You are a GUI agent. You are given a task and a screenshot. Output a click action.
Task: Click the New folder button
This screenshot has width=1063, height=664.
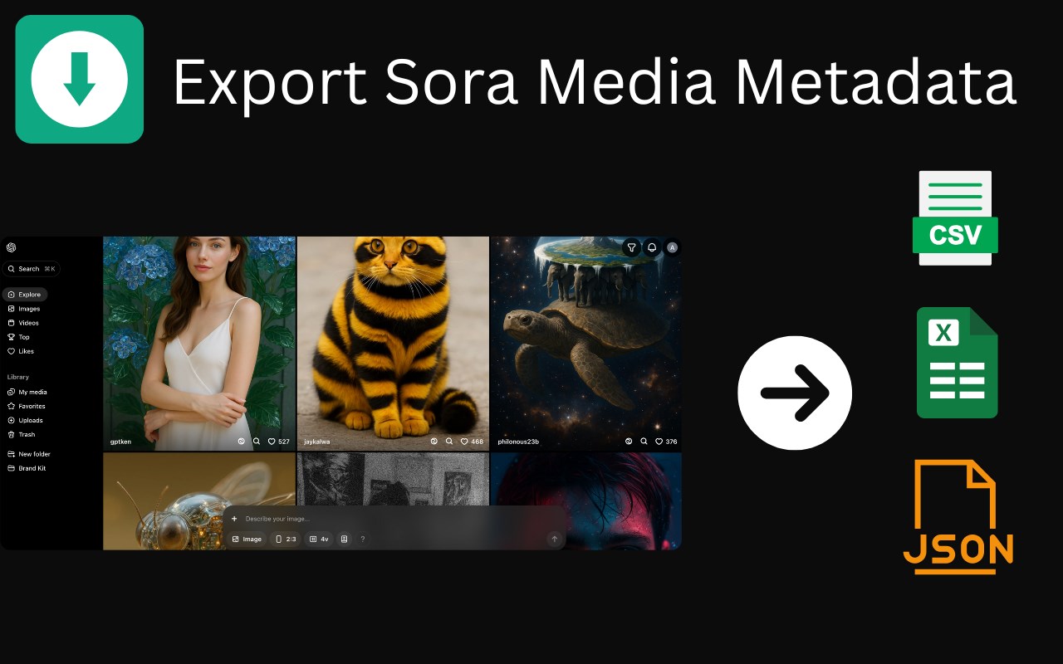[x=28, y=454]
